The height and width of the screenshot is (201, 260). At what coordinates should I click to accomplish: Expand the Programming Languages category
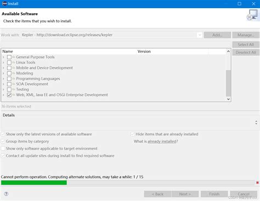pyautogui.click(x=3, y=79)
